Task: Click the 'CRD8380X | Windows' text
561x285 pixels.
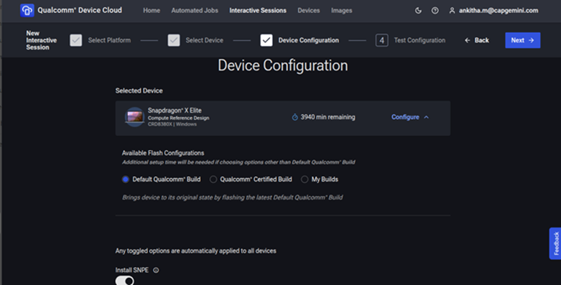Action: pyautogui.click(x=172, y=124)
